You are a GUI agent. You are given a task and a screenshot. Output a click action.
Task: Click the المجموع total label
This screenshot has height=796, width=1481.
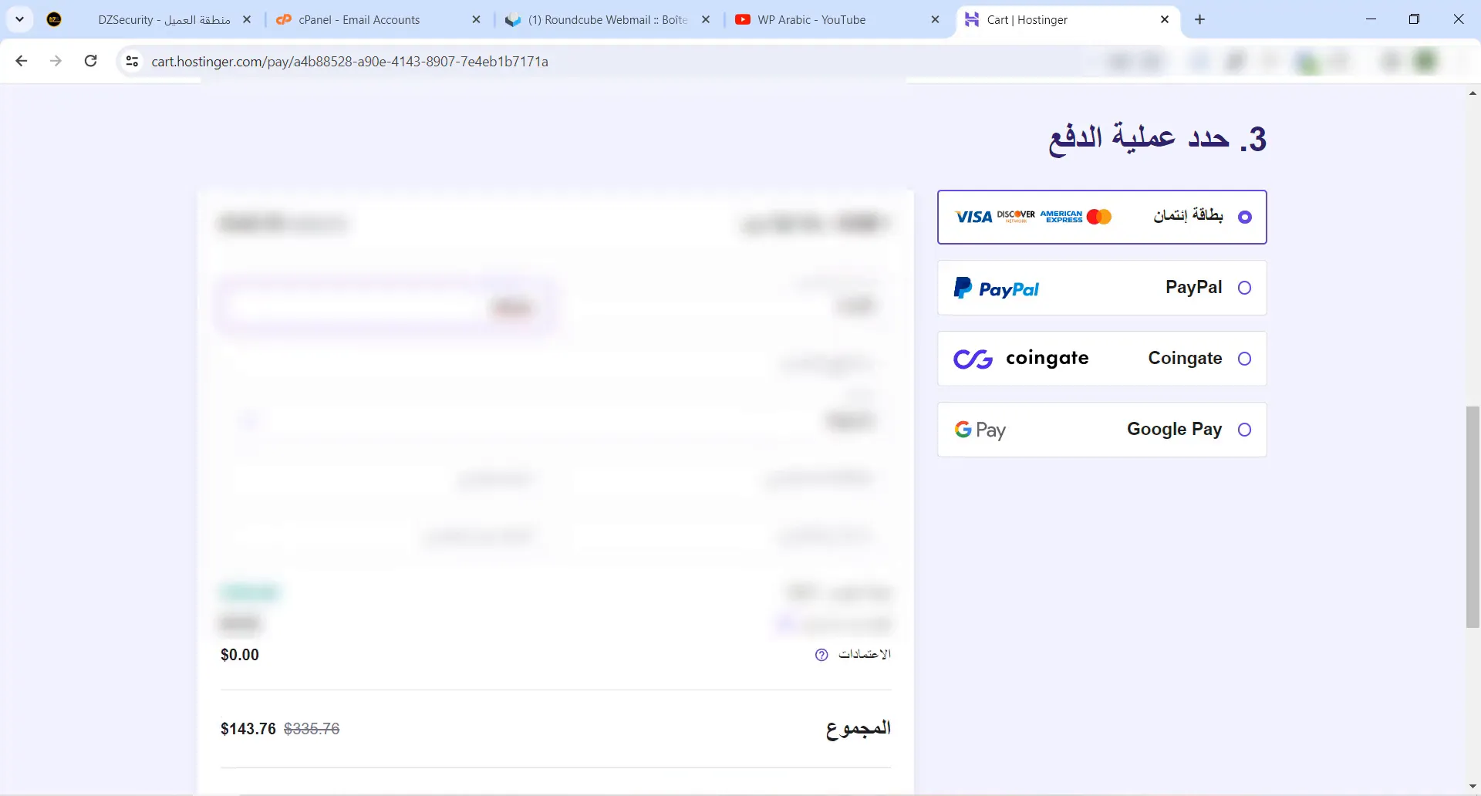point(858,729)
